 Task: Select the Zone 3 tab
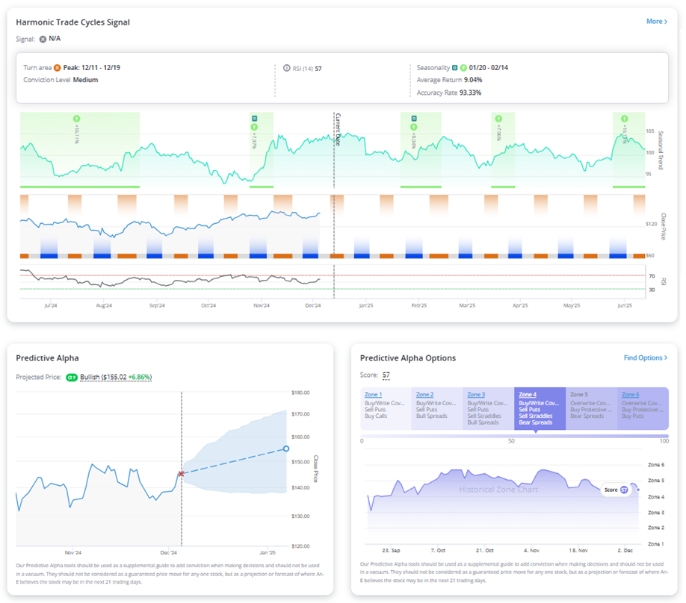click(x=489, y=408)
